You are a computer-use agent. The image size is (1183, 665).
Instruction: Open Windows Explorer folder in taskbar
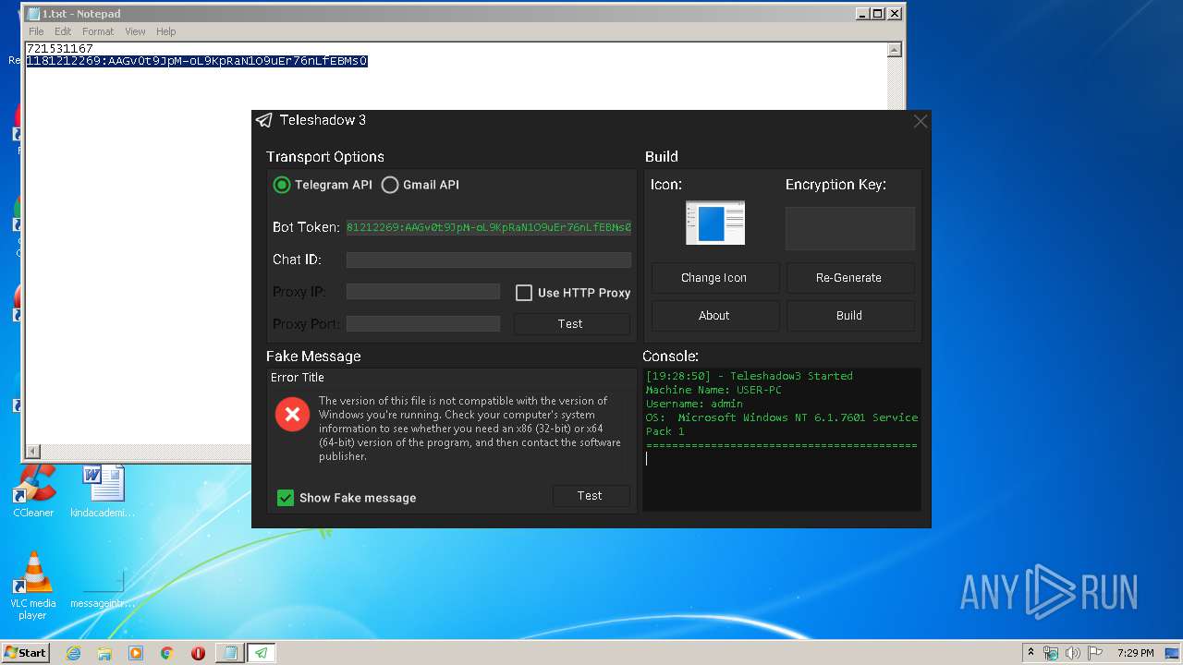tap(104, 653)
